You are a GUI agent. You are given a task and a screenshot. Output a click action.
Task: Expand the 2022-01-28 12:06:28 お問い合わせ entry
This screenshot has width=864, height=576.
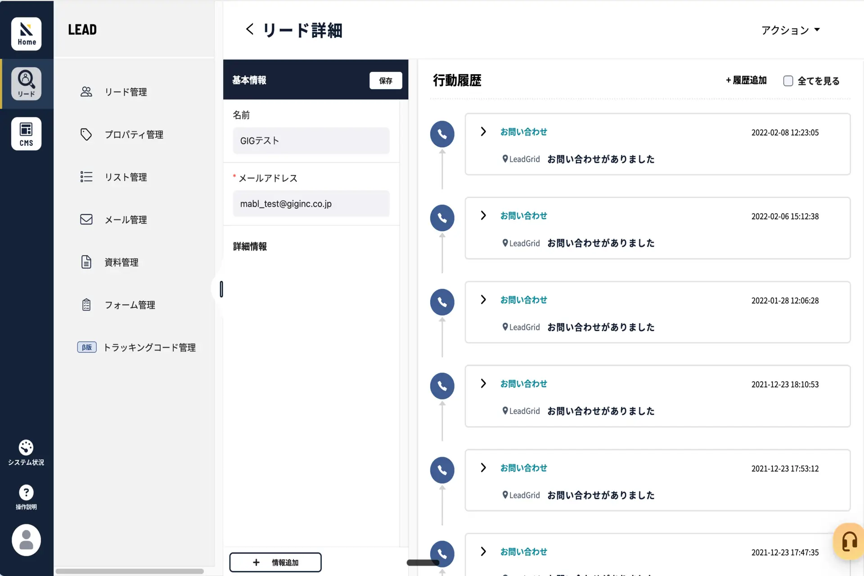click(x=483, y=300)
